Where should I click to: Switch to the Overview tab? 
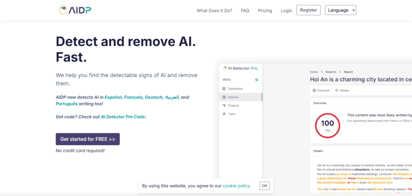point(321,91)
